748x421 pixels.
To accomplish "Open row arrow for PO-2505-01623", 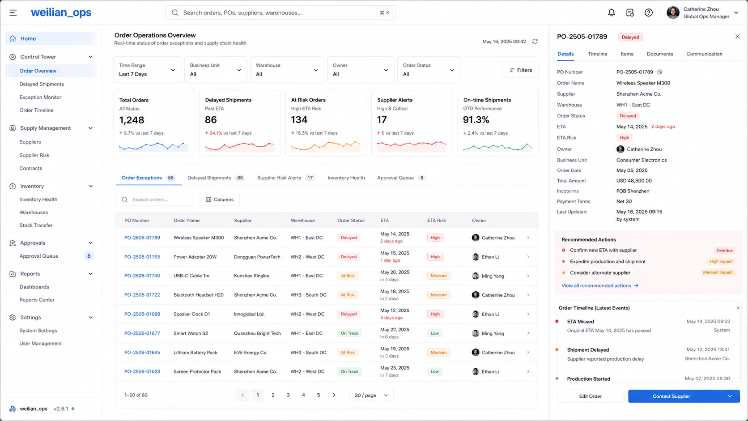I will (528, 371).
